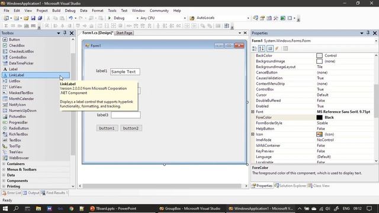Click the Start Debugging play icon
The height and width of the screenshot is (213, 379).
point(109,18)
